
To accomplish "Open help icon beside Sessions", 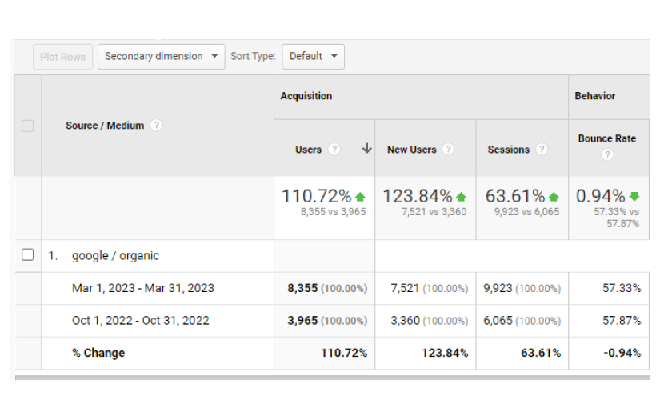I will click(542, 149).
